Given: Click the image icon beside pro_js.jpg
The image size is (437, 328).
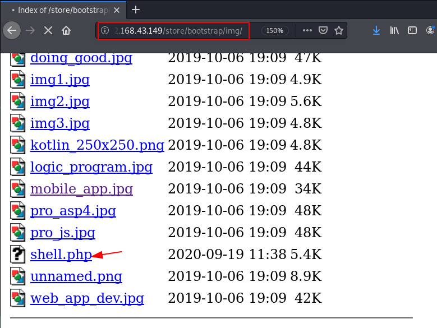Looking at the screenshot, I should [x=18, y=232].
